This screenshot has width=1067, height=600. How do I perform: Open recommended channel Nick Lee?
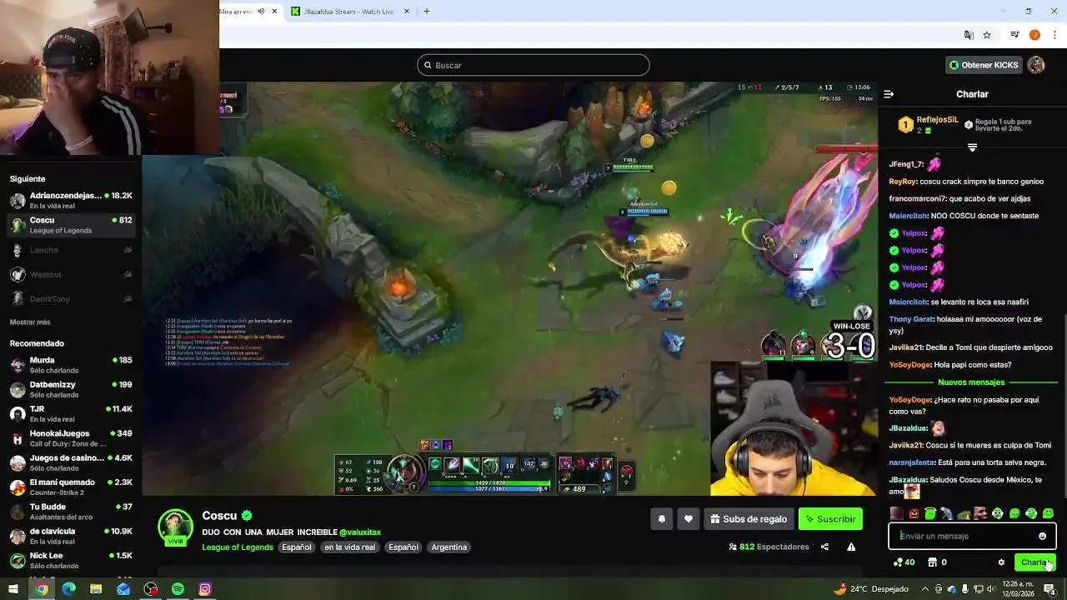coord(71,560)
